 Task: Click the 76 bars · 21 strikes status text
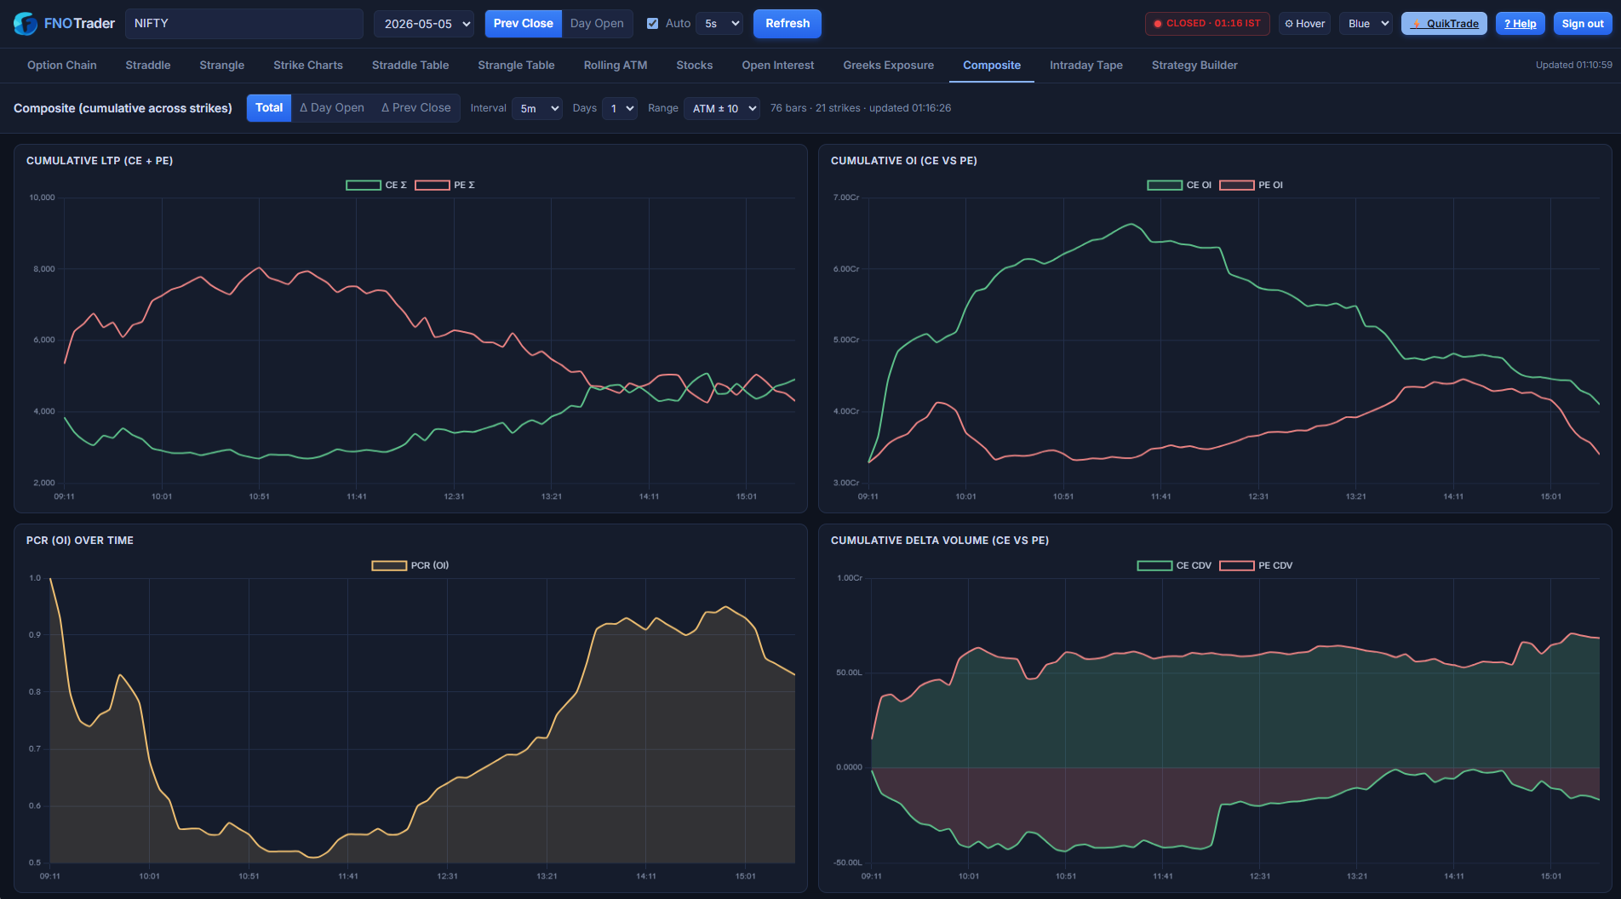pos(861,108)
